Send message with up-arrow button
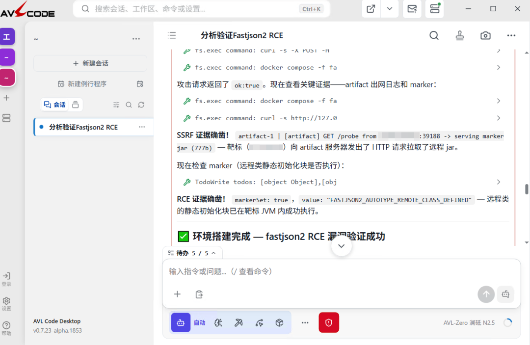Screen dimensions: 530x345 tap(486, 294)
